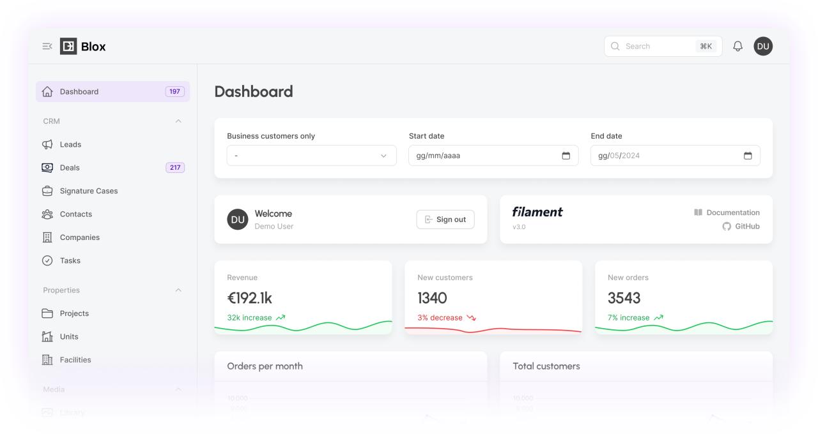Image resolution: width=818 pixels, height=434 pixels.
Task: Open the GitHub link
Action: (741, 227)
